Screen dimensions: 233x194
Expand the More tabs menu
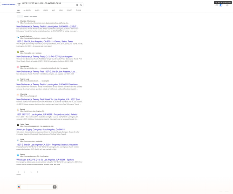coord(79,10)
